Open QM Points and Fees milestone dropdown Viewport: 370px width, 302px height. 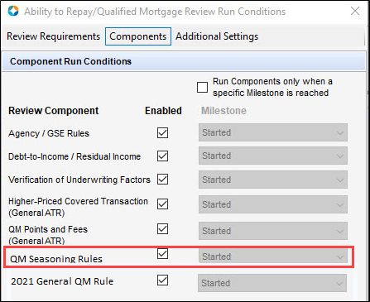click(x=273, y=231)
